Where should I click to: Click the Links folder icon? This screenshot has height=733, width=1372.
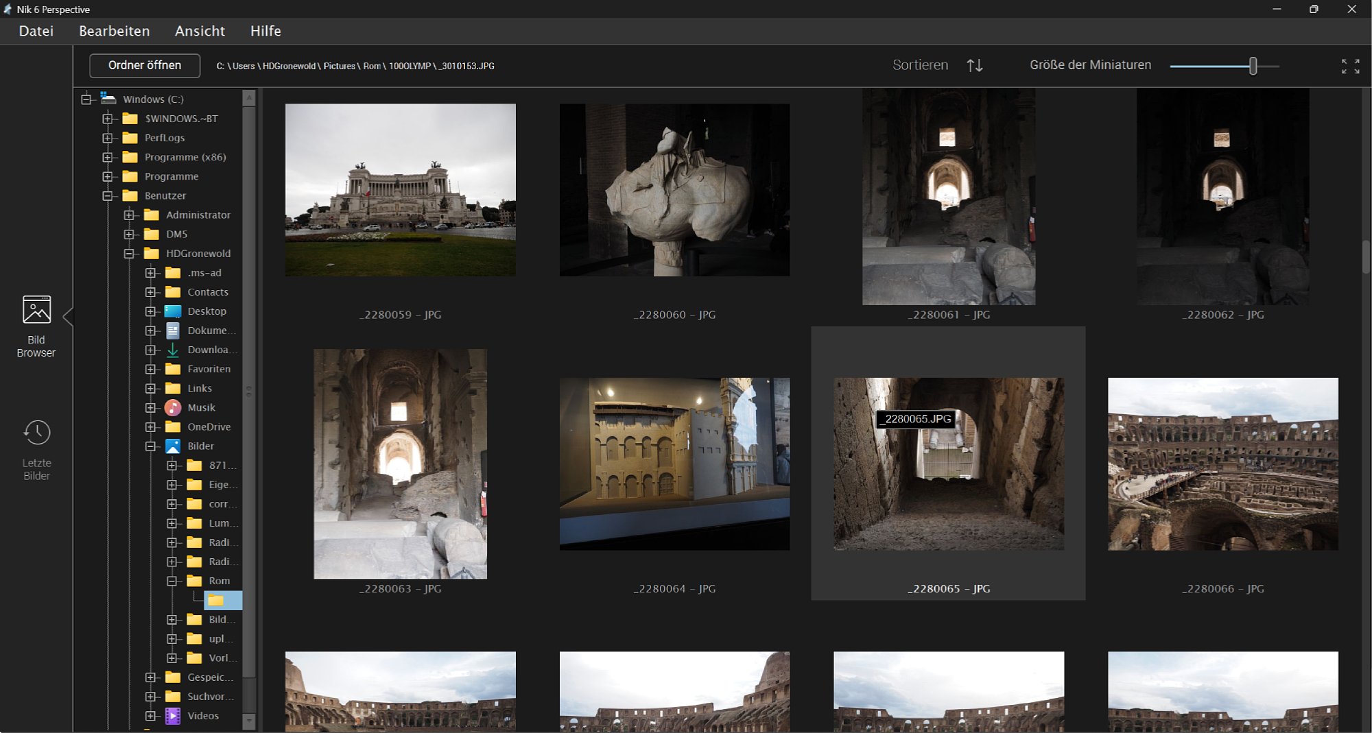(173, 388)
